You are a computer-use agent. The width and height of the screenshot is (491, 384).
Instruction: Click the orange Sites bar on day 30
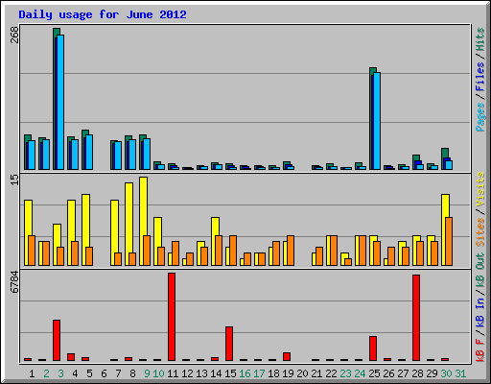pyautogui.click(x=449, y=241)
